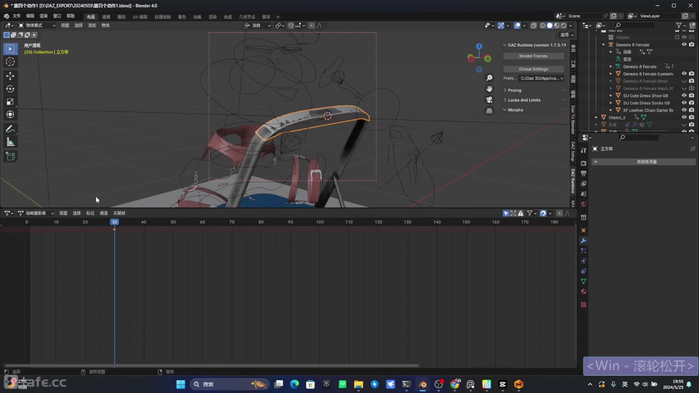Open the DAZ Setup sidebar tab

tap(573, 151)
